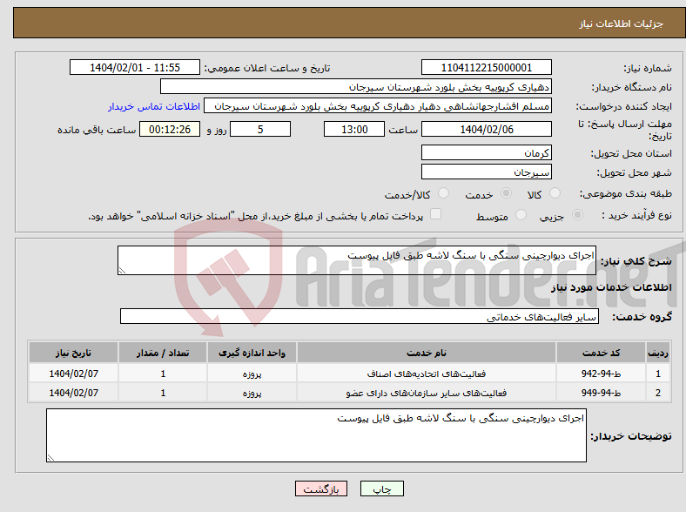Click the چاپ (print) button

pos(381,488)
